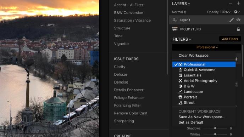The height and width of the screenshot is (137, 244).
Task: Add the Vignette filter
Action: (121, 44)
